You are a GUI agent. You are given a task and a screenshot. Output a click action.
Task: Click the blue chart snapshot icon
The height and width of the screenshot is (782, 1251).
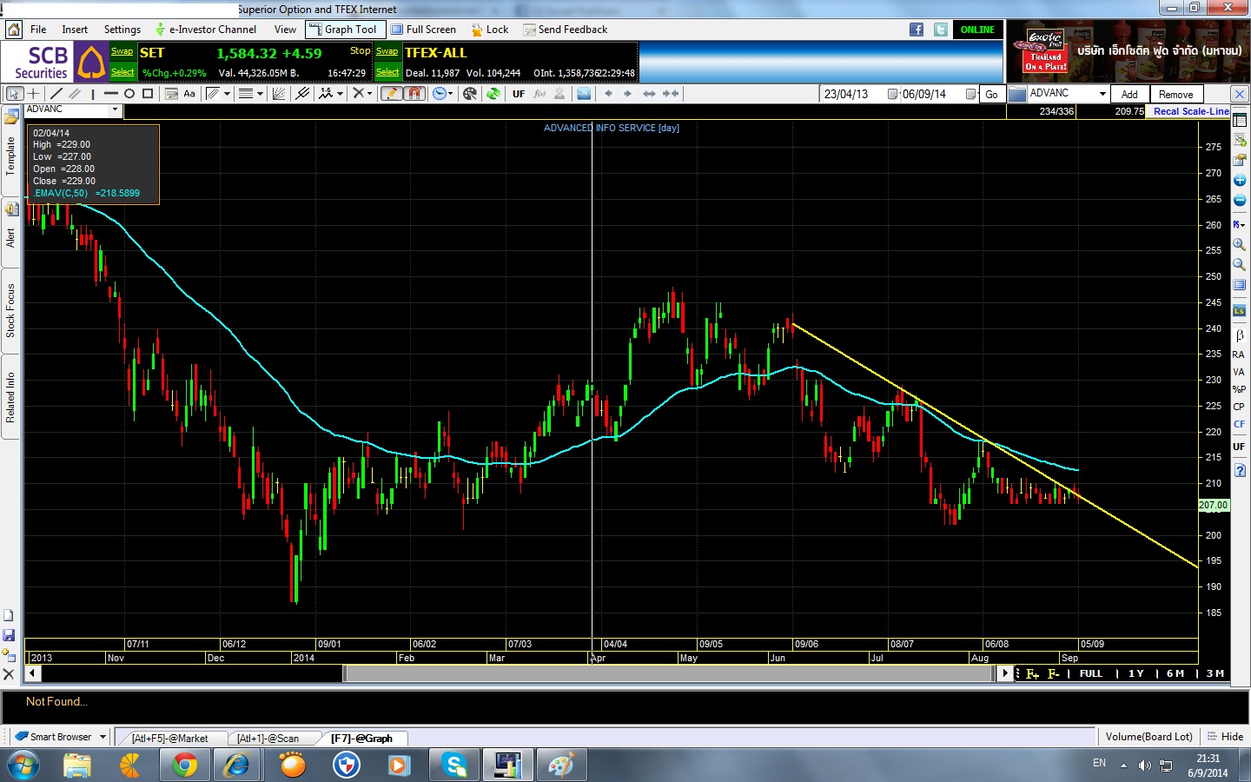point(584,94)
